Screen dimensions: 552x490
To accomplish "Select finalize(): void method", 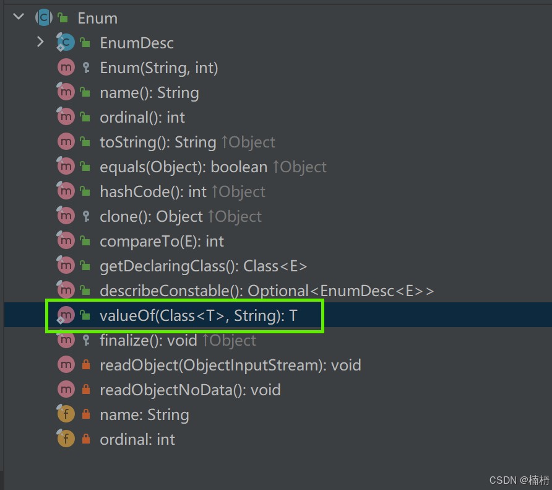I will [148, 340].
